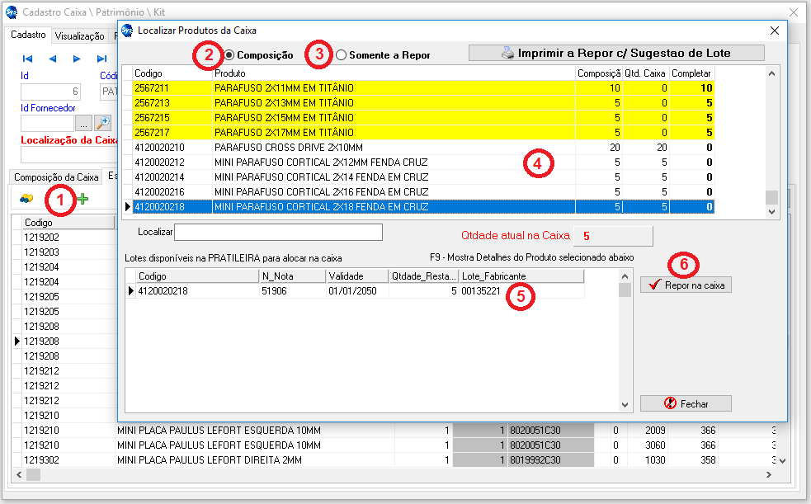Image resolution: width=811 pixels, height=504 pixels.
Task: Click Imprimir a Repor c/ Sugestao de Lote
Action: (x=616, y=53)
